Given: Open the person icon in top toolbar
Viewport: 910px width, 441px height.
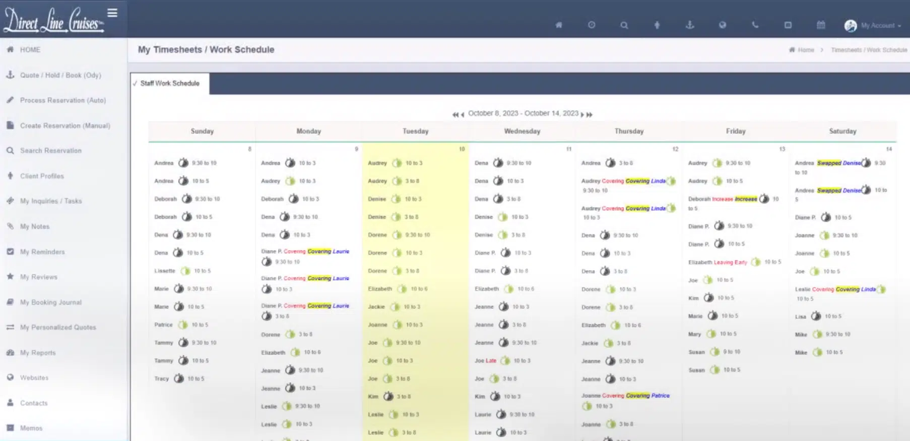Looking at the screenshot, I should tap(657, 25).
